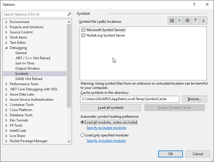This screenshot has height=162, width=214.
Task: Expand the Azure Data Lake node
Action: point(6,94)
